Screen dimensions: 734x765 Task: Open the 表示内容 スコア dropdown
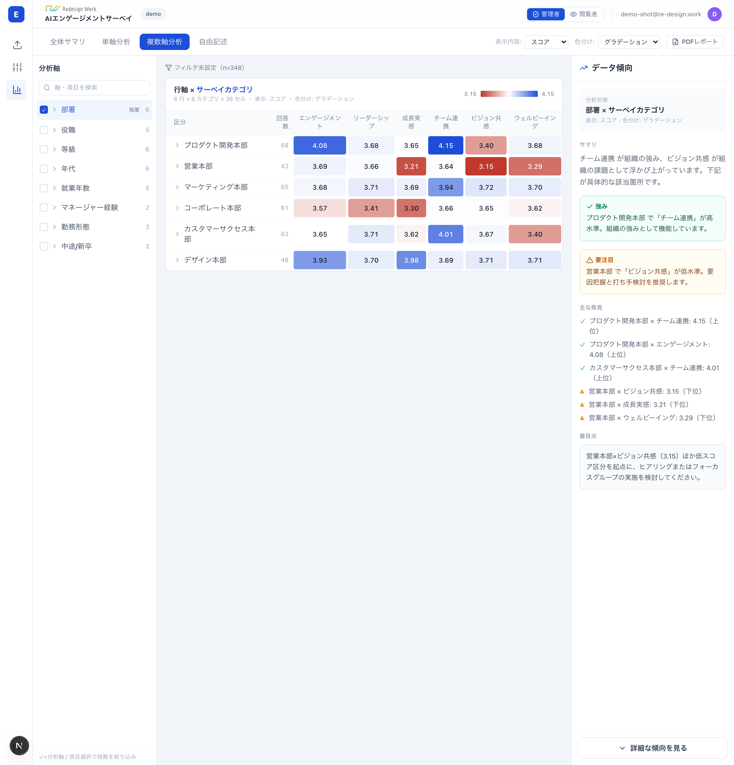click(x=546, y=42)
